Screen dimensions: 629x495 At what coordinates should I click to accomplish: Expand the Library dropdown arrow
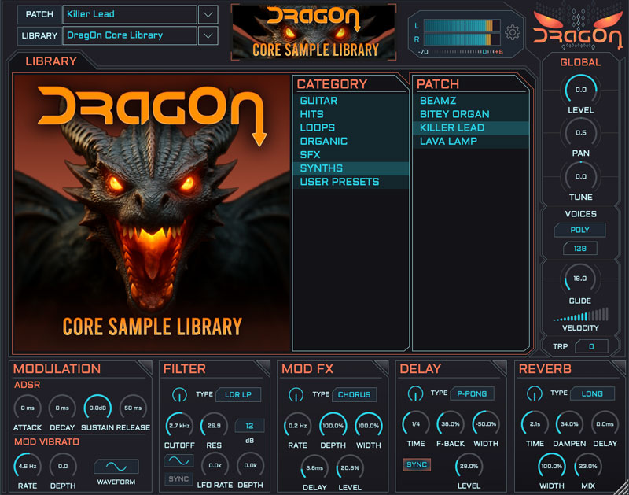(x=208, y=35)
